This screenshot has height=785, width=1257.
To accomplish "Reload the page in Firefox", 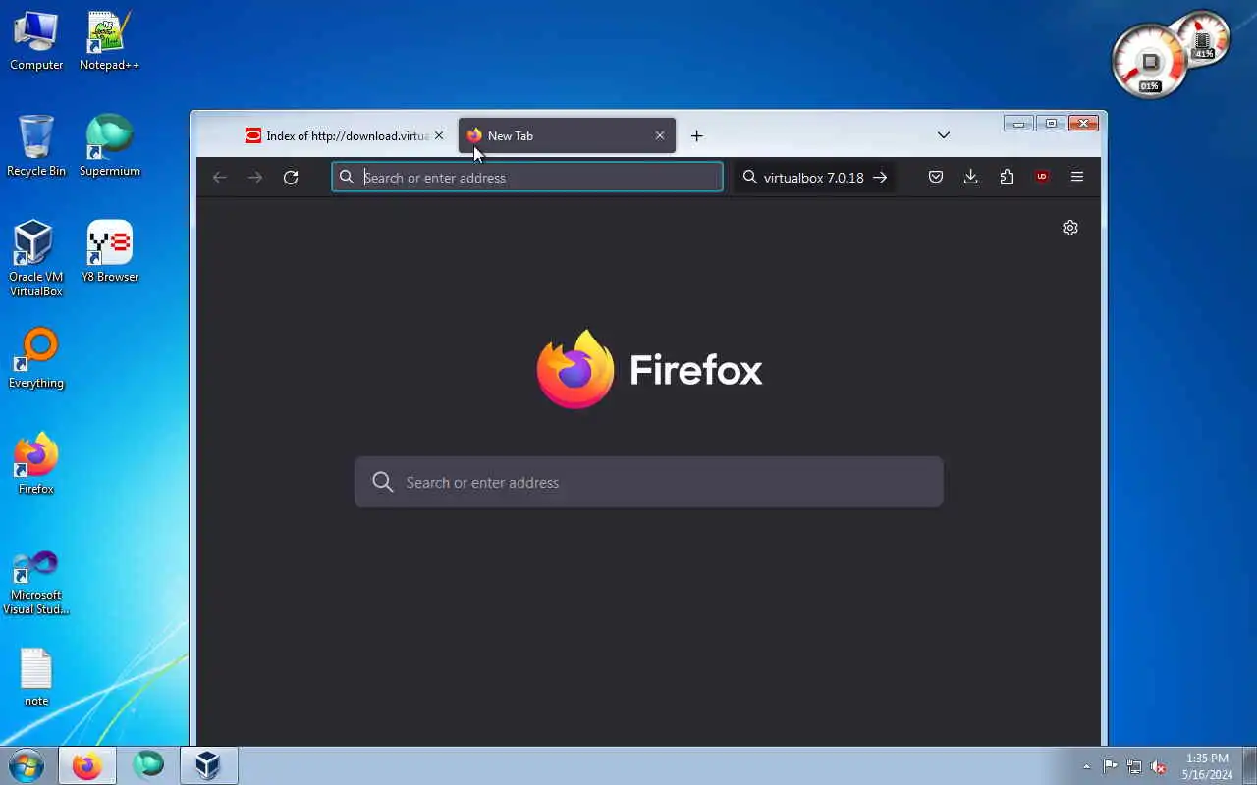I will (x=291, y=177).
